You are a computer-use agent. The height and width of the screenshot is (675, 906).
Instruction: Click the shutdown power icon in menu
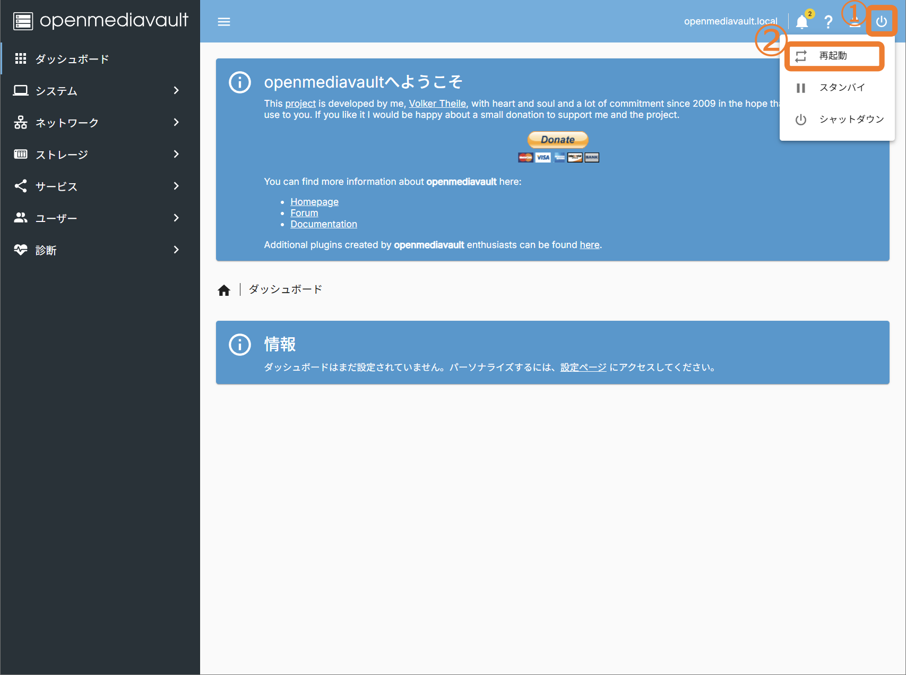tap(801, 119)
